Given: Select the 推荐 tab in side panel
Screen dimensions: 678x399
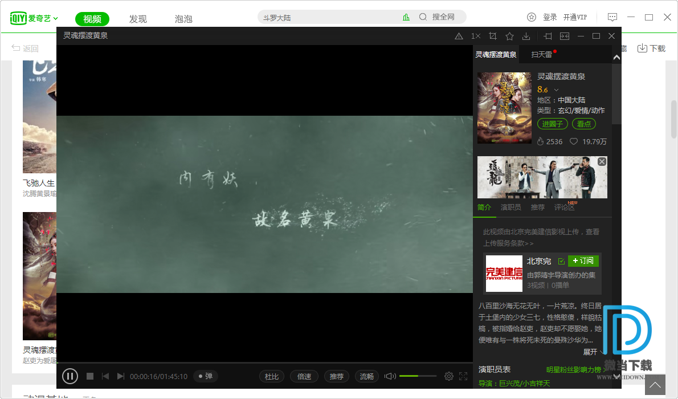Looking at the screenshot, I should tap(537, 207).
